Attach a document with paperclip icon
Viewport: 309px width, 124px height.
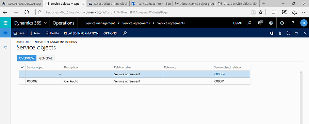(x=280, y=33)
